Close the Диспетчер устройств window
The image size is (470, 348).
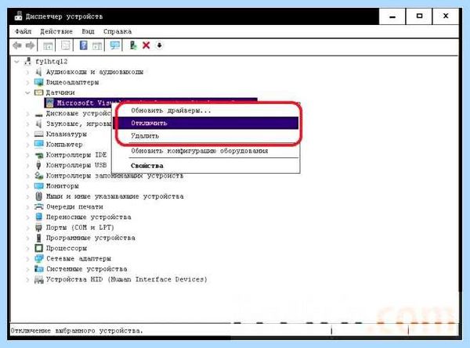446,16
